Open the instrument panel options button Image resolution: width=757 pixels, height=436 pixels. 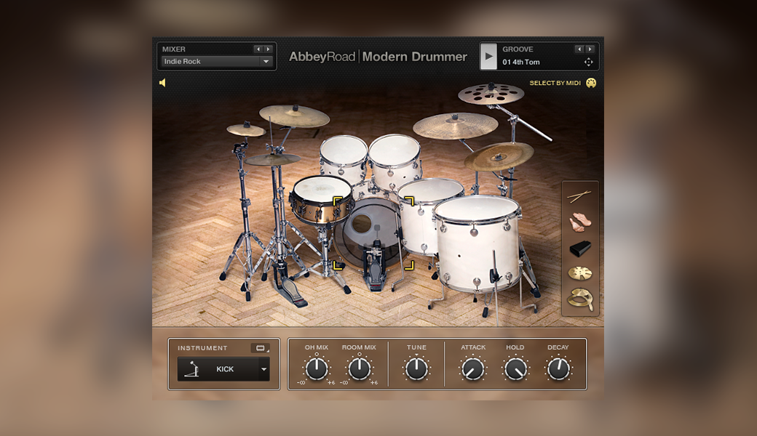point(261,348)
